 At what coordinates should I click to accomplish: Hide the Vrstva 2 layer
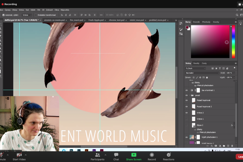click(x=186, y=113)
